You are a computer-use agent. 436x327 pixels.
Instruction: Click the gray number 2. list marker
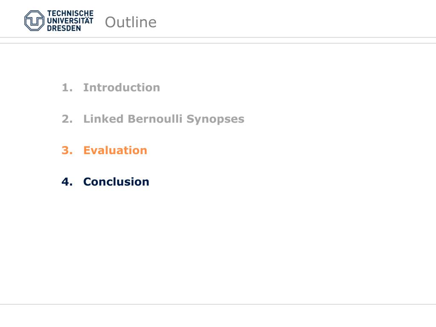click(67, 119)
